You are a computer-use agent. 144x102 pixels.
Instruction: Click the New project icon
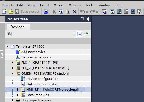click(4, 12)
